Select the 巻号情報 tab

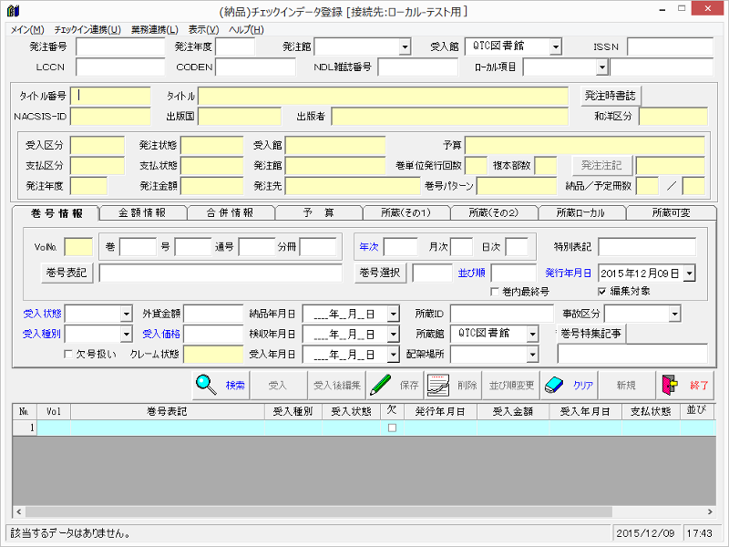pos(56,213)
